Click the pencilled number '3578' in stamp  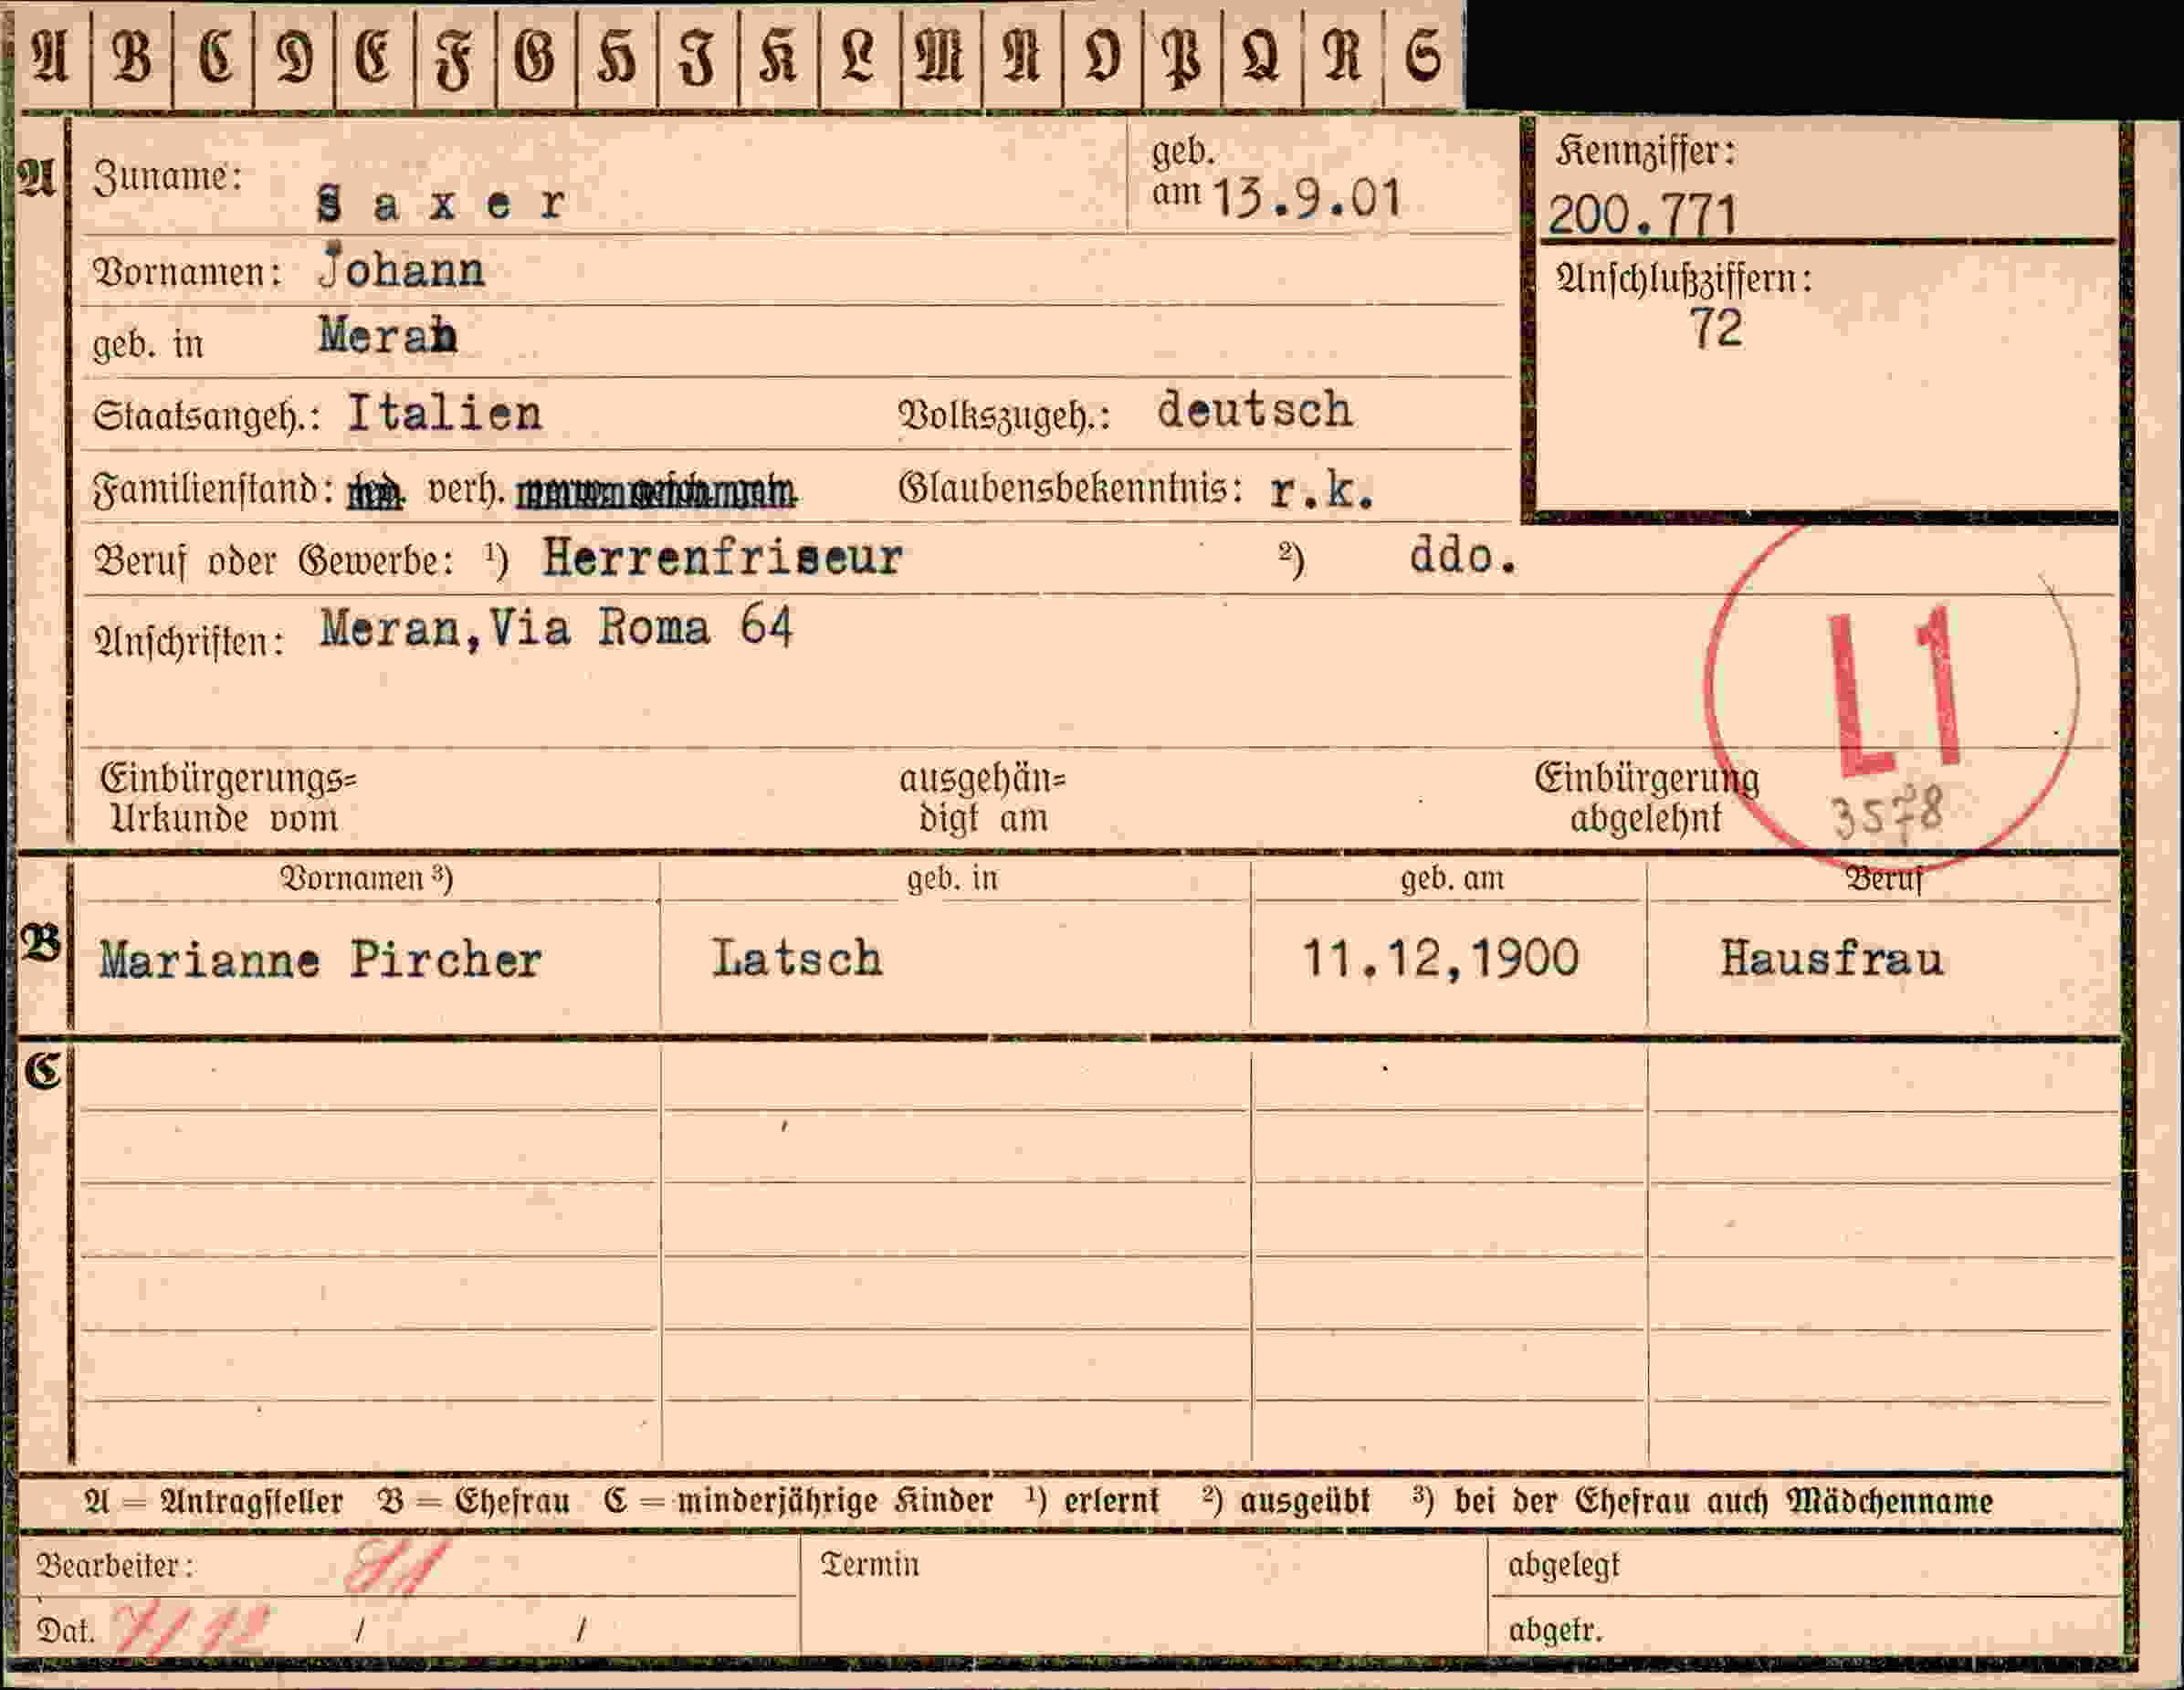coord(1887,812)
